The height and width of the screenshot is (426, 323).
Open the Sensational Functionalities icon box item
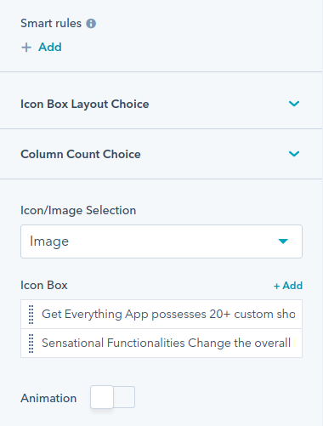161,344
